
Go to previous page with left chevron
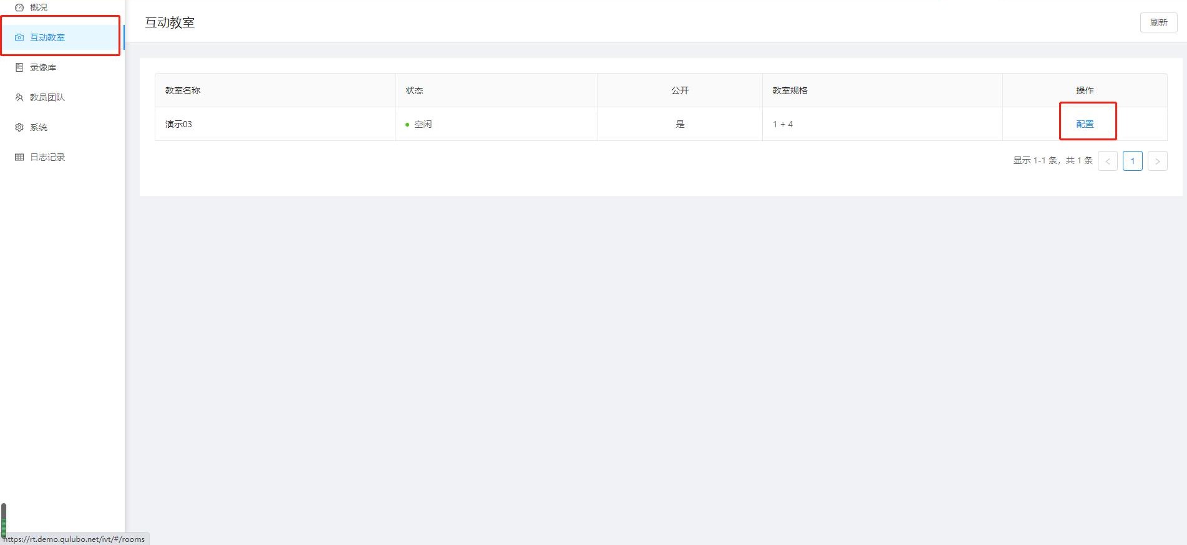pos(1108,161)
